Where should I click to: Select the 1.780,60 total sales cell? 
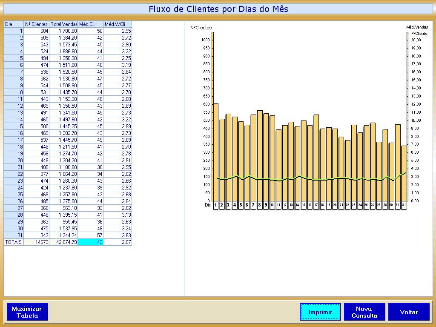coord(63,31)
